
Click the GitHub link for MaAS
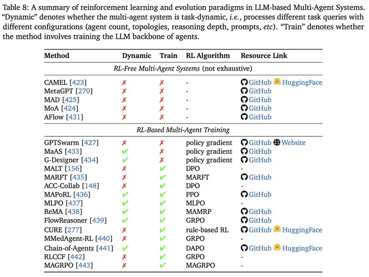[260, 152]
